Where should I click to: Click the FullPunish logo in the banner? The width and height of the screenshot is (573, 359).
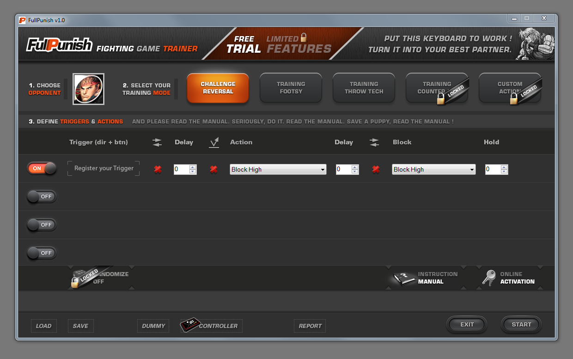click(x=60, y=45)
